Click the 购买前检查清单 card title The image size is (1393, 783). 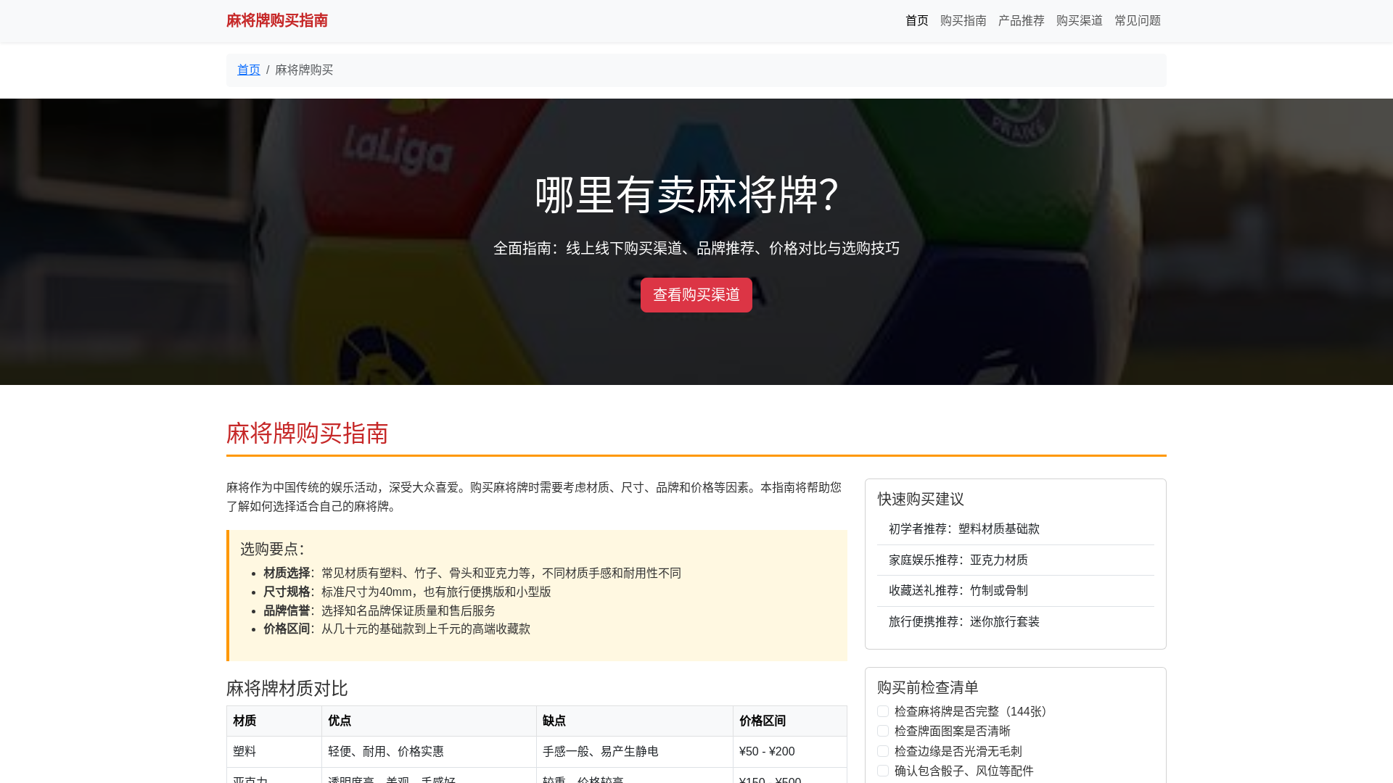click(927, 687)
